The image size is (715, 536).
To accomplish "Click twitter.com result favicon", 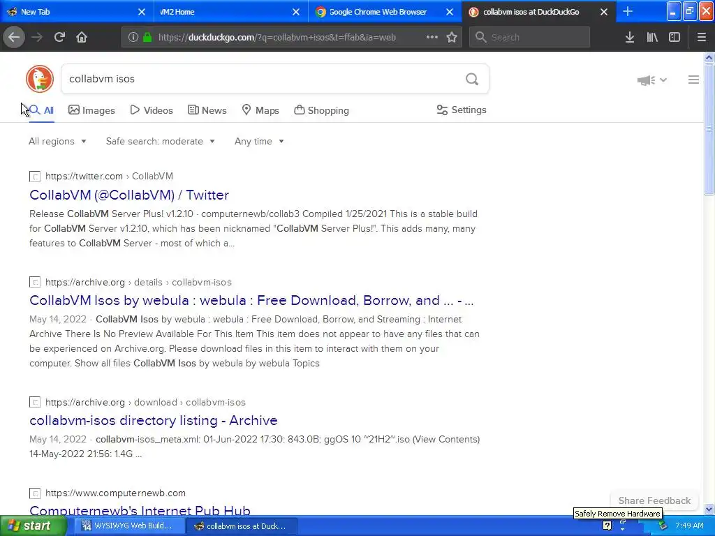I will (x=35, y=177).
